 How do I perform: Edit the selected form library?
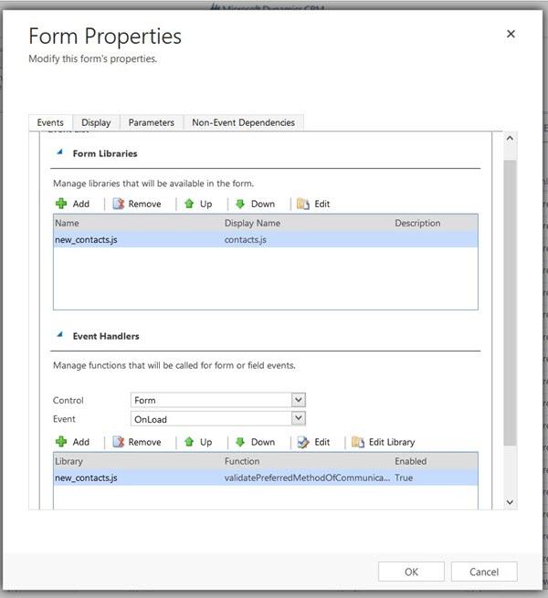[313, 204]
